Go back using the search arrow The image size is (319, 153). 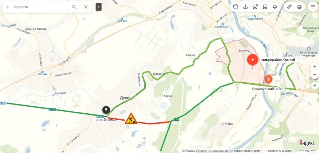8,7
